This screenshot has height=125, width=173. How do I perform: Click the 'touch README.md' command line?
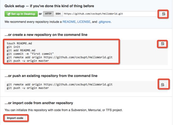point(19,43)
